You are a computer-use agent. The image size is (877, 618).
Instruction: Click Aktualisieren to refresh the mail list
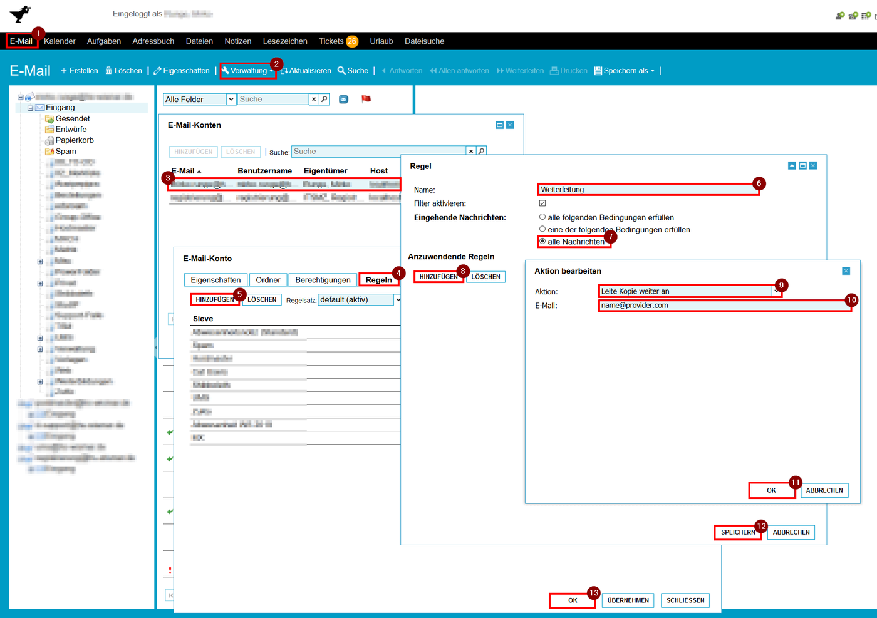click(306, 71)
